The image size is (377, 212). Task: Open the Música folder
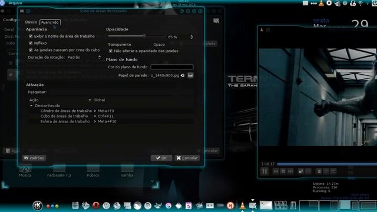25,171
